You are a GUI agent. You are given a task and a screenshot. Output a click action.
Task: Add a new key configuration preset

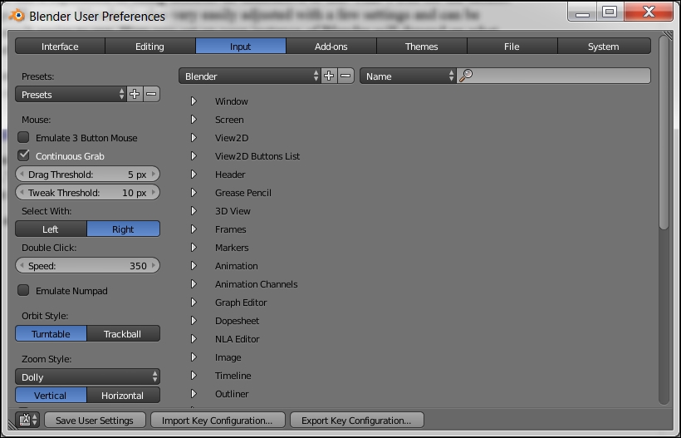329,76
